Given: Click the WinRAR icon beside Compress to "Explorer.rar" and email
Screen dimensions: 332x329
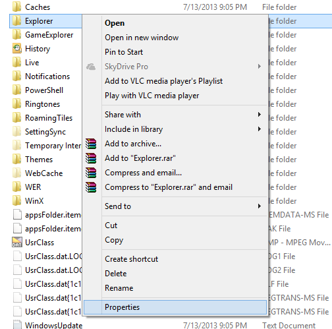Looking at the screenshot, I should pos(91,187).
